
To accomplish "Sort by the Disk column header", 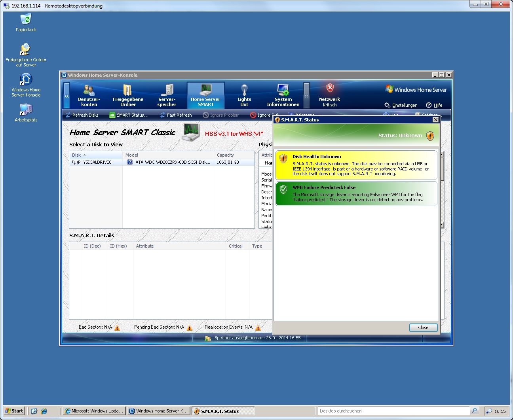I will 96,155.
